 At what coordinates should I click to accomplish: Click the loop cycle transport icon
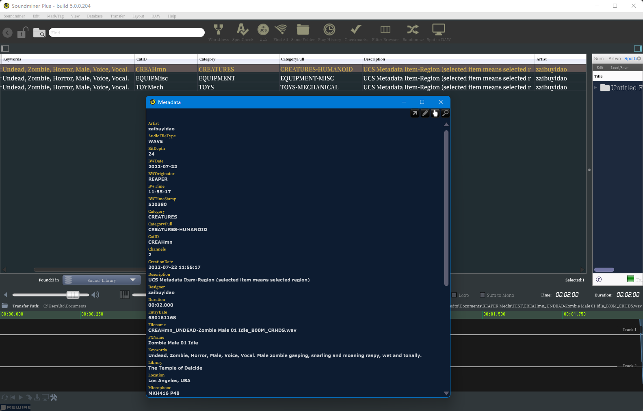tap(5, 398)
